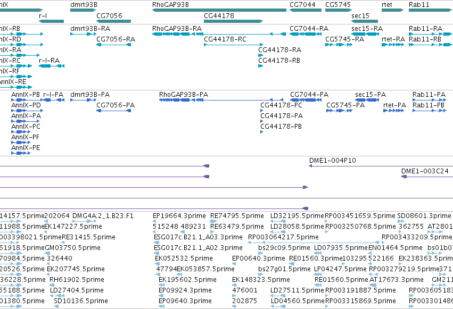Viewport: 453px width, 309px height.
Task: Open the Rab11-PB protein label
Action: pyautogui.click(x=429, y=105)
